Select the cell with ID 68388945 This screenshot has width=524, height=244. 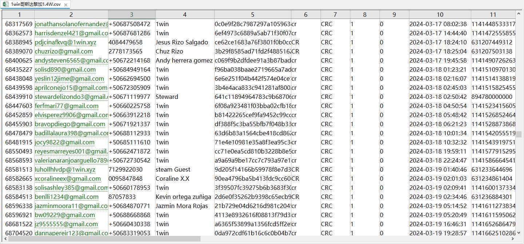tap(19, 42)
